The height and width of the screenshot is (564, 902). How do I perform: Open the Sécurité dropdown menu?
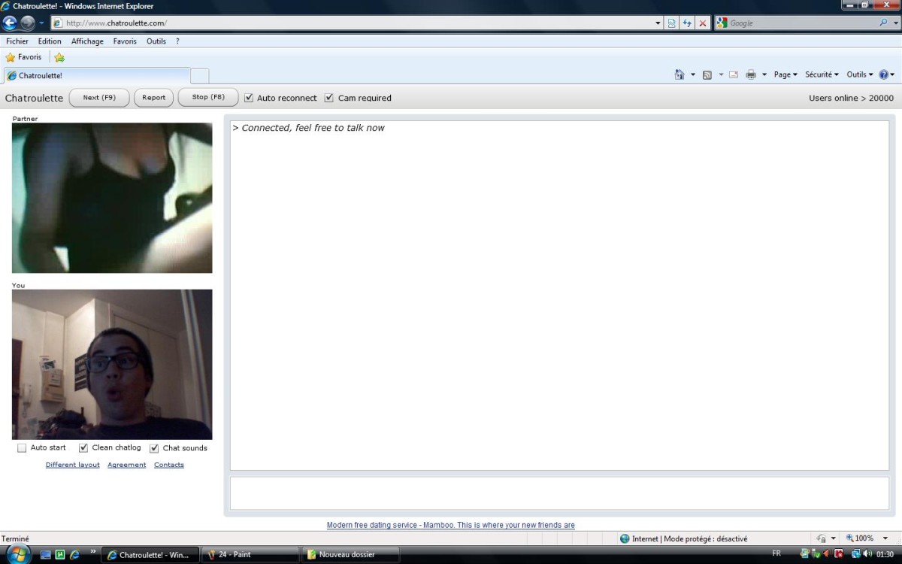[822, 74]
